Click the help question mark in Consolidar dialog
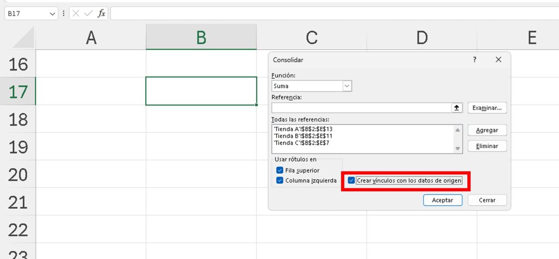The width and height of the screenshot is (559, 259). coord(474,60)
